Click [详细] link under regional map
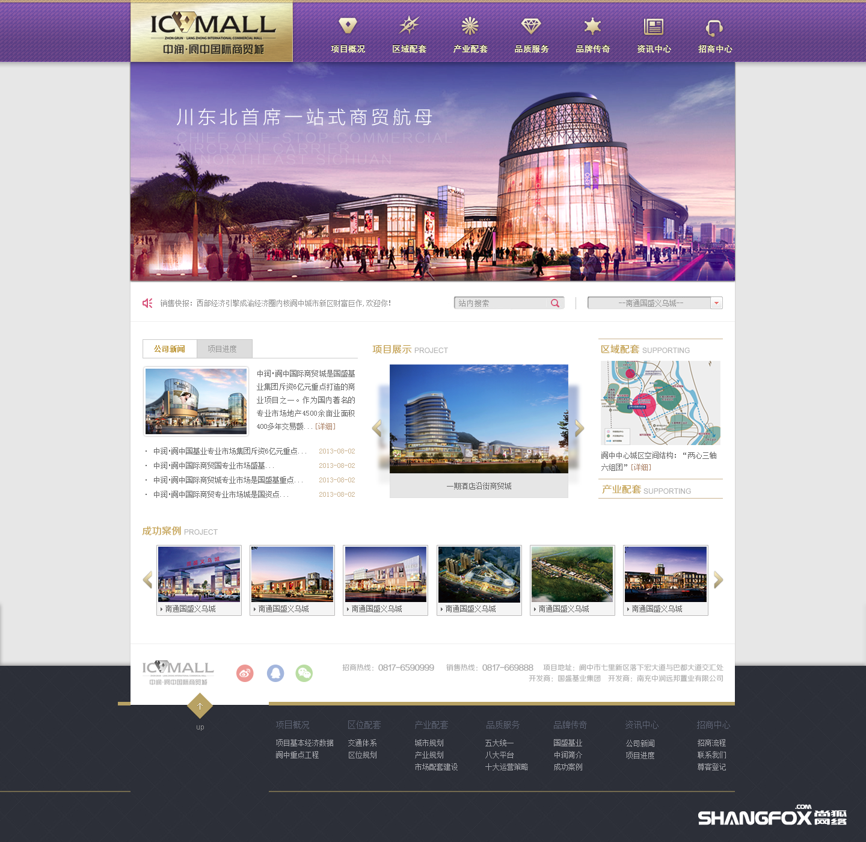866x842 pixels. pos(641,467)
